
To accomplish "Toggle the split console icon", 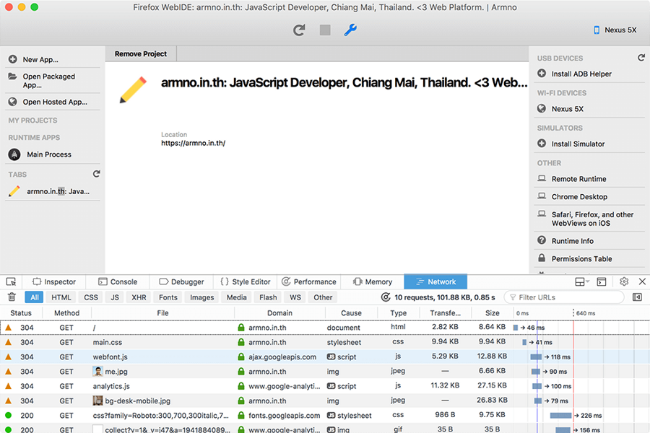I will pos(602,281).
